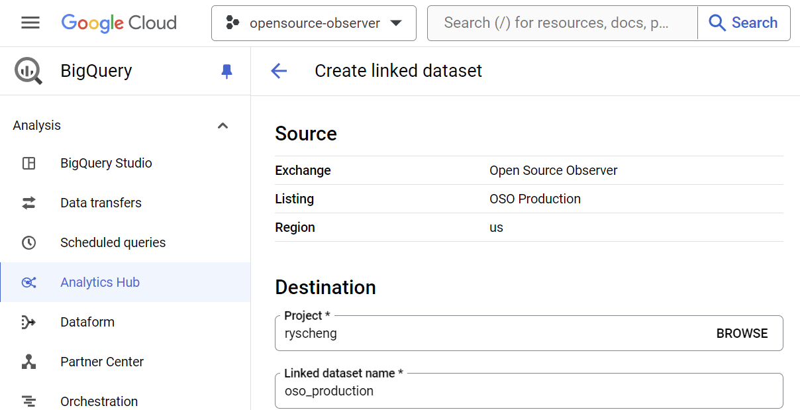Open Data transfers page

tap(101, 203)
